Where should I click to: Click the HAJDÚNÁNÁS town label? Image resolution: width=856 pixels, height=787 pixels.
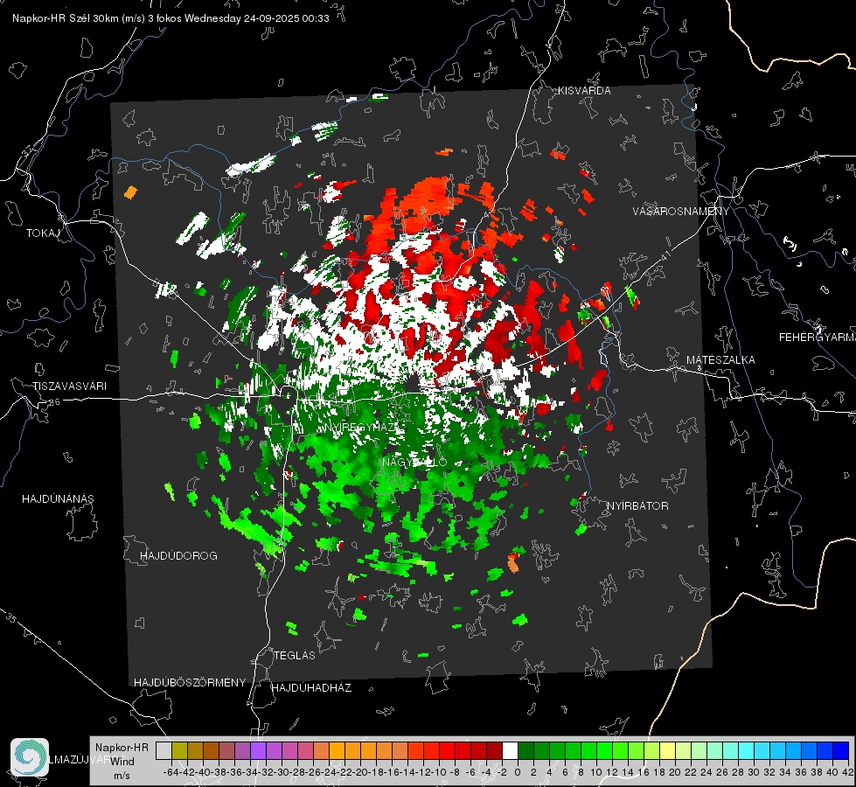click(58, 499)
